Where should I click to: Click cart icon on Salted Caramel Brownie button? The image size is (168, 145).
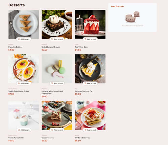pyautogui.click(x=52, y=39)
